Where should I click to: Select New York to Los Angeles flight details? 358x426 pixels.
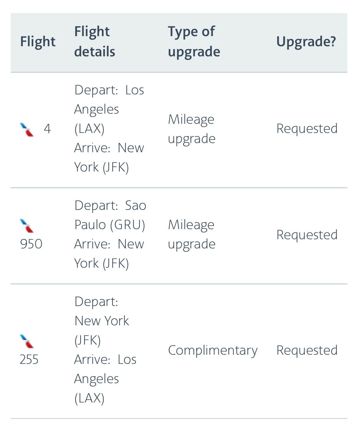click(105, 350)
